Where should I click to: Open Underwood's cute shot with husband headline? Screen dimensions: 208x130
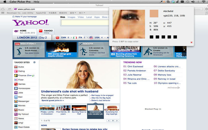pyautogui.click(x=70, y=92)
